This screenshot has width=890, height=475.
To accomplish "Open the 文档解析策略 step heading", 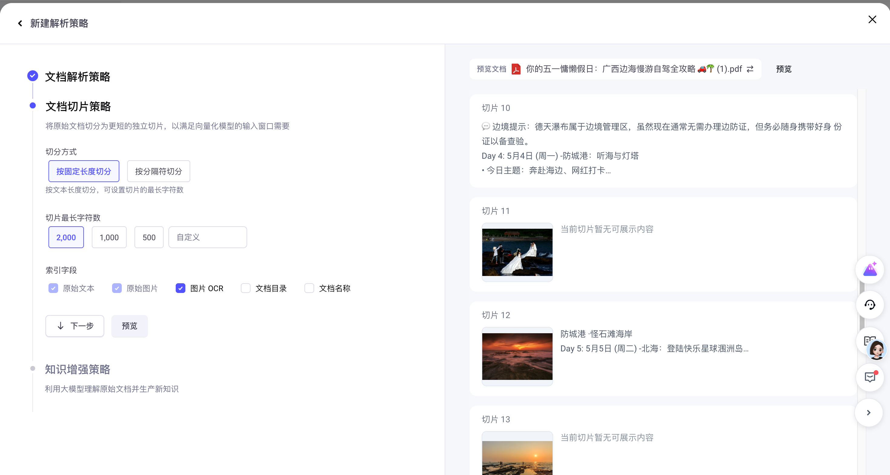I will (78, 76).
